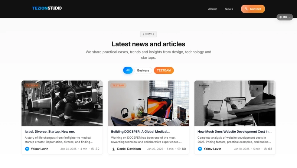
Task: Click the eye views icon showing 62
Action: [x=265, y=149]
